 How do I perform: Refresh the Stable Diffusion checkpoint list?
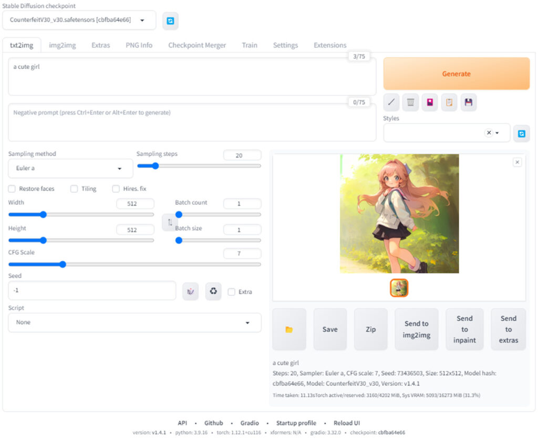click(170, 21)
